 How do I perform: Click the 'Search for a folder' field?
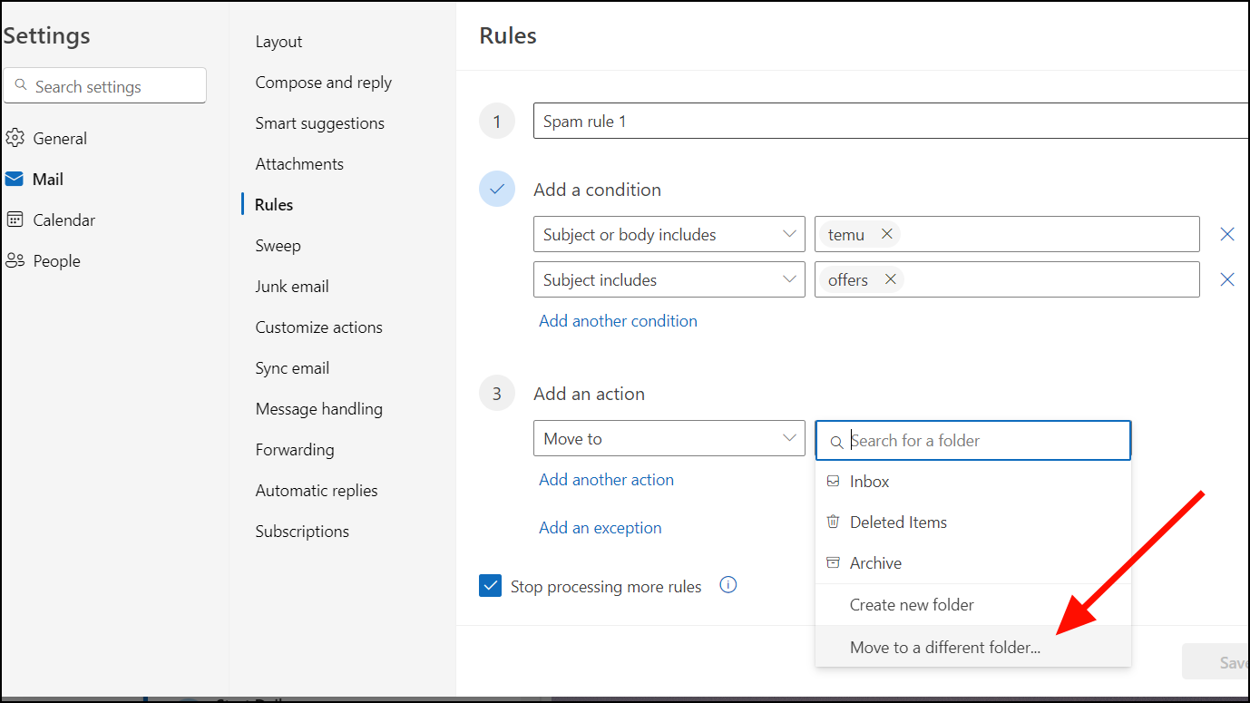pos(984,441)
